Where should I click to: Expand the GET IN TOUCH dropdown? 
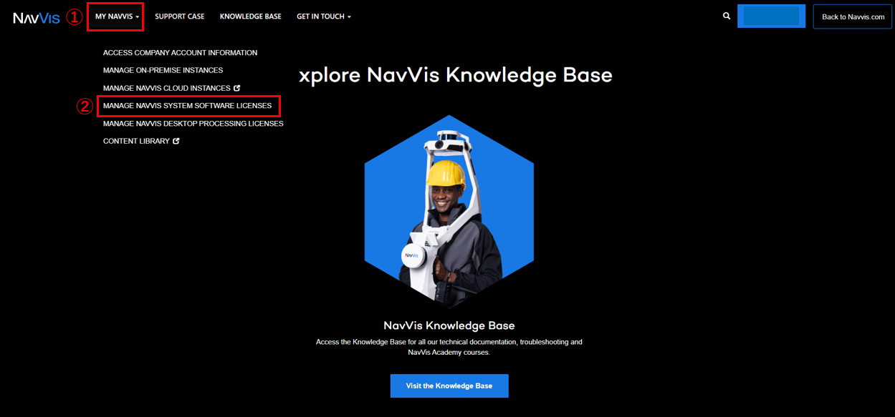[324, 16]
